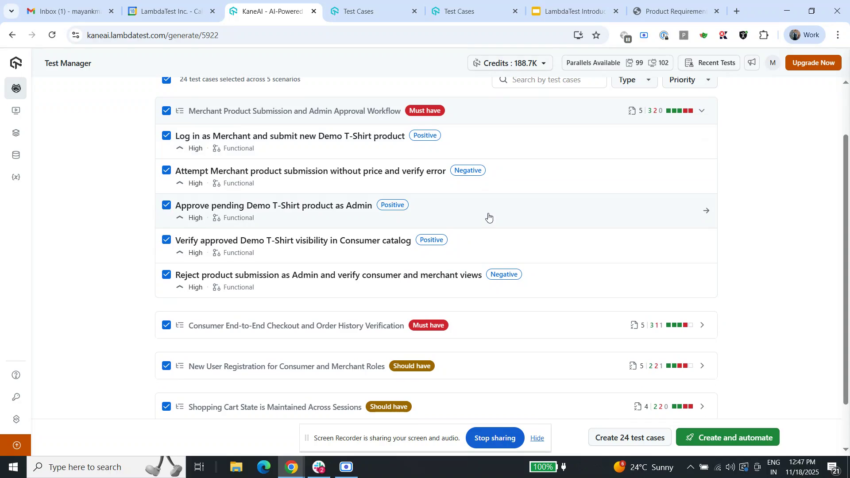Open the database icon in the sidebar
Viewport: 850px width, 478px height.
click(16, 154)
